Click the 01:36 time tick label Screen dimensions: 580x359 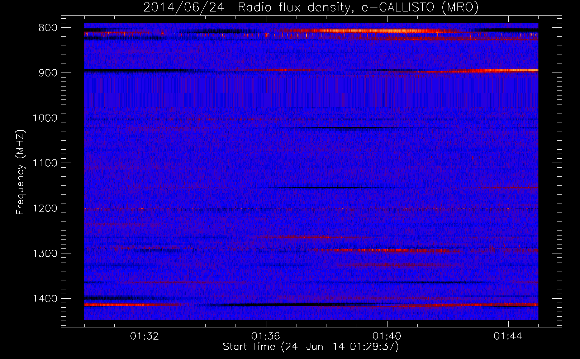(x=266, y=336)
